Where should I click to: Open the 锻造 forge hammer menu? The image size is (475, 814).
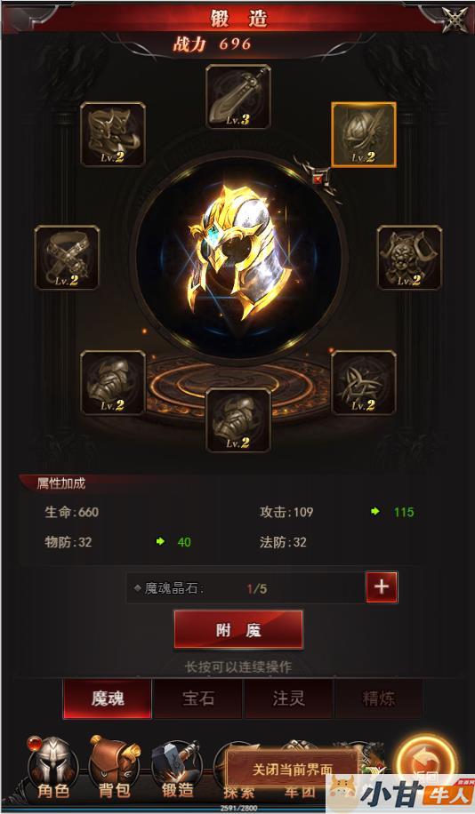[x=177, y=770]
